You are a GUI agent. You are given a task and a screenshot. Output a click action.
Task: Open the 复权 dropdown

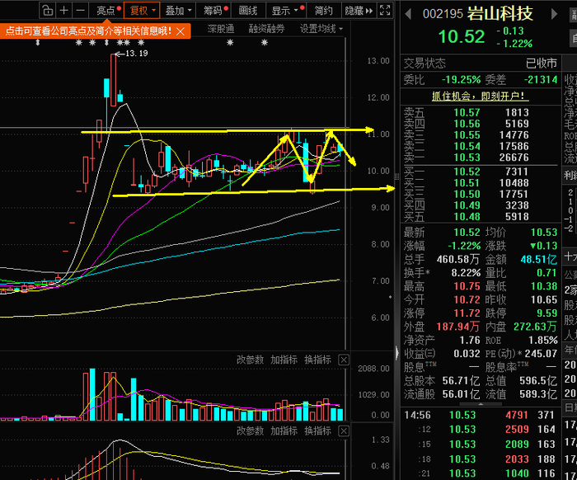click(x=142, y=10)
